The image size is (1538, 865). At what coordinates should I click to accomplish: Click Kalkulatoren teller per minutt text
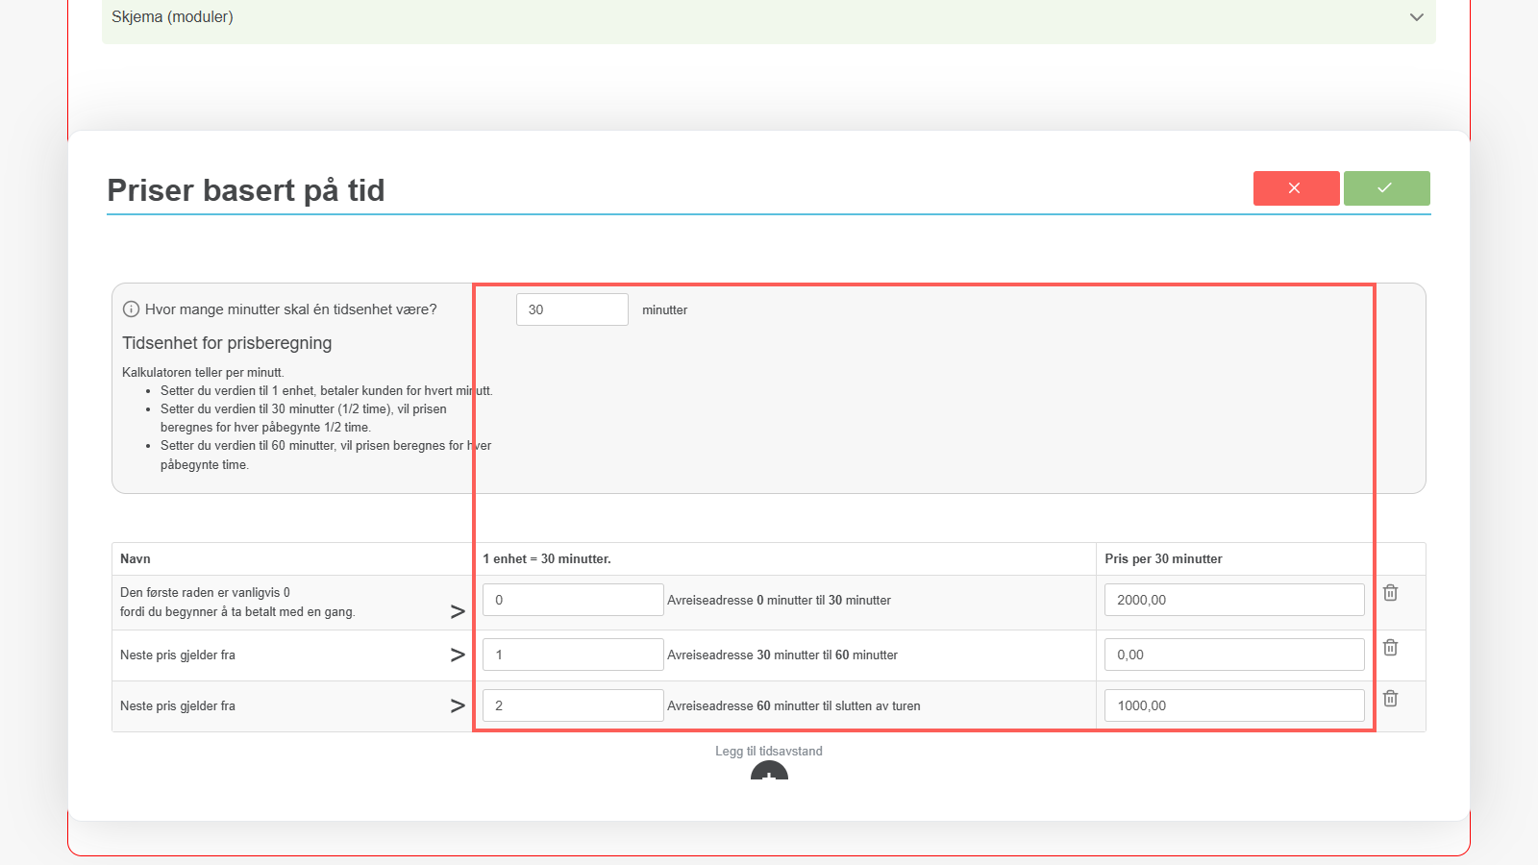[x=203, y=372]
